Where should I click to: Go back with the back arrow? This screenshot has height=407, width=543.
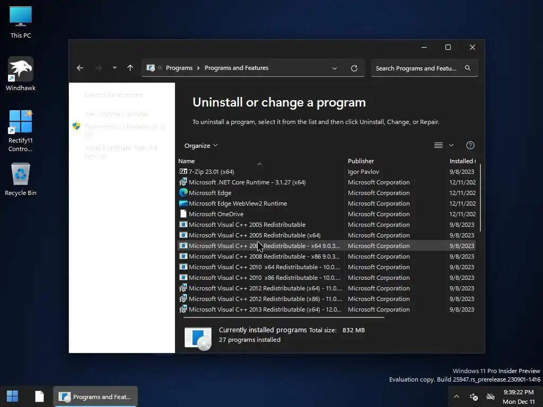tap(80, 68)
